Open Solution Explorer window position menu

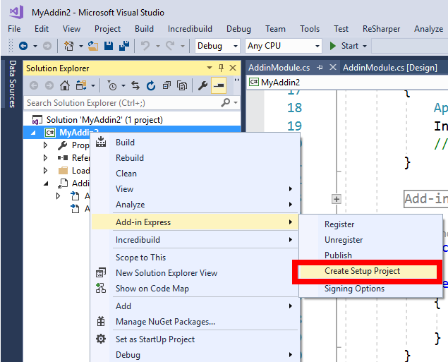(210, 68)
